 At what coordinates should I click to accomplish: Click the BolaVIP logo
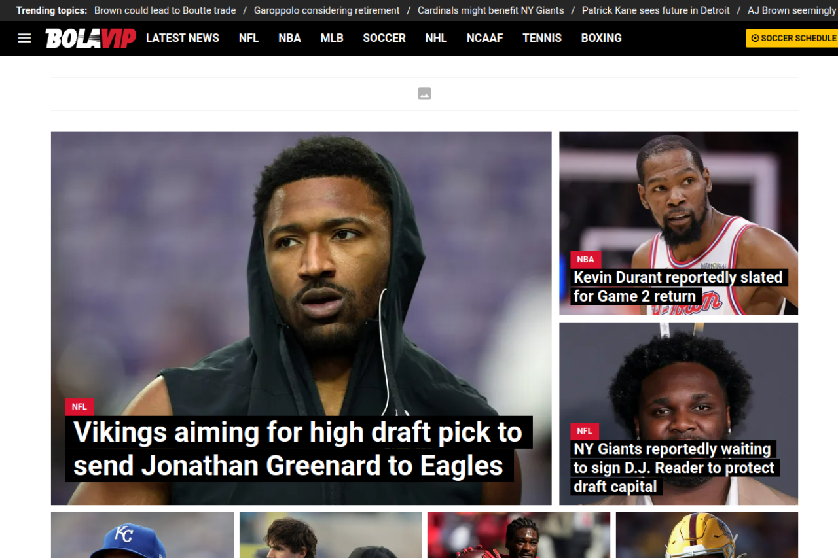90,38
